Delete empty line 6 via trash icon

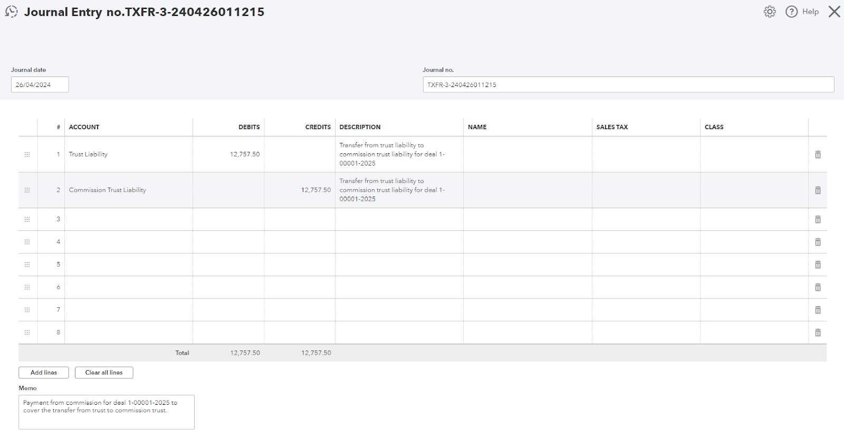click(818, 287)
